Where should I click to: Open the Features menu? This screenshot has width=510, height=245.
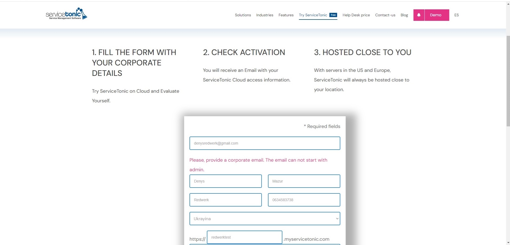(x=286, y=15)
